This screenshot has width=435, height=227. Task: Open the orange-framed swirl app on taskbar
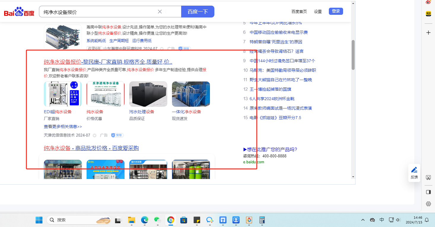(249, 220)
